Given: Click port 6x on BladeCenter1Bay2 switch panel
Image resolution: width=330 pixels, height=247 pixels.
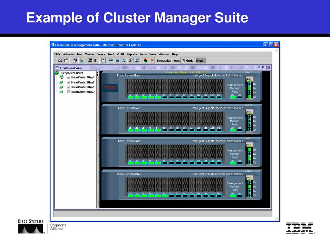Looking at the screenshot, I should click(x=165, y=130).
